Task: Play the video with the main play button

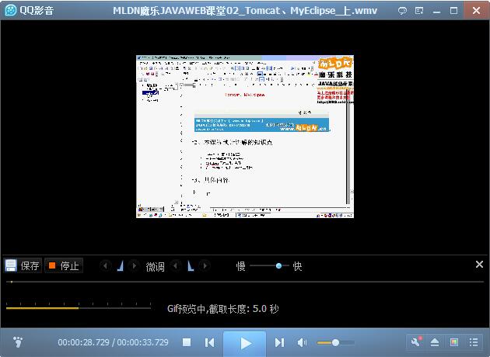Action: coord(245,343)
